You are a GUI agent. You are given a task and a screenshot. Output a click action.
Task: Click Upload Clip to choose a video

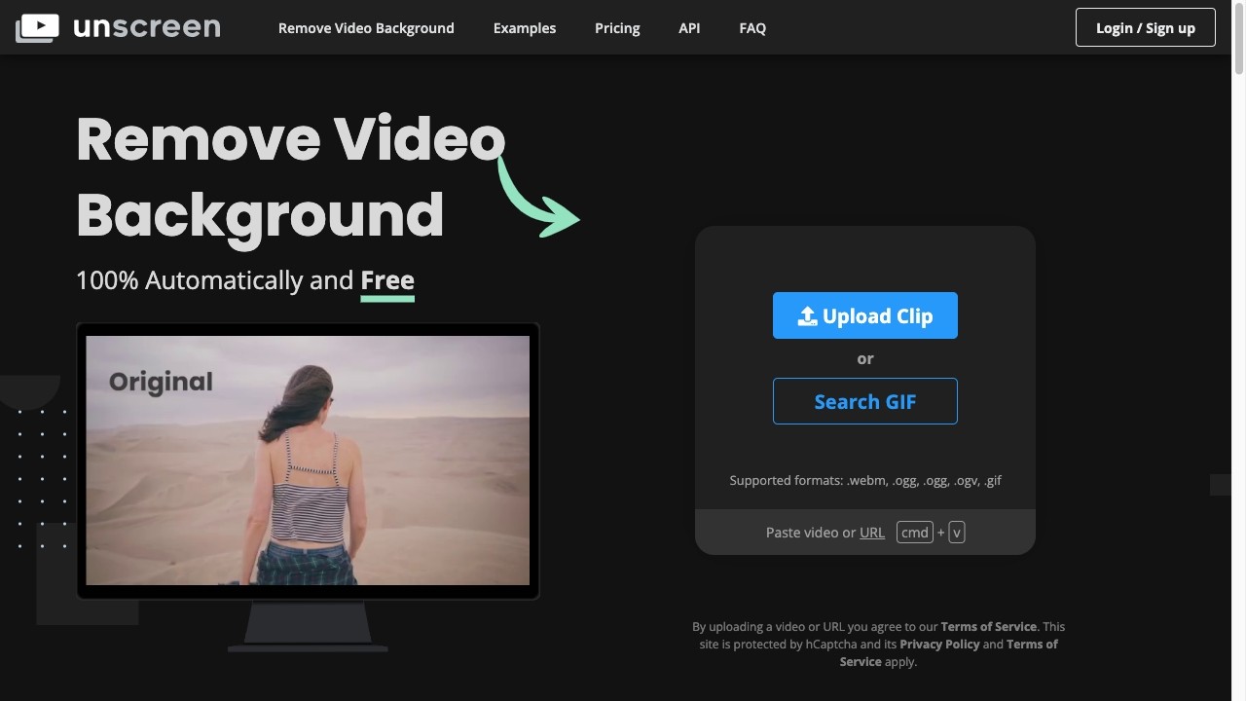pos(864,315)
